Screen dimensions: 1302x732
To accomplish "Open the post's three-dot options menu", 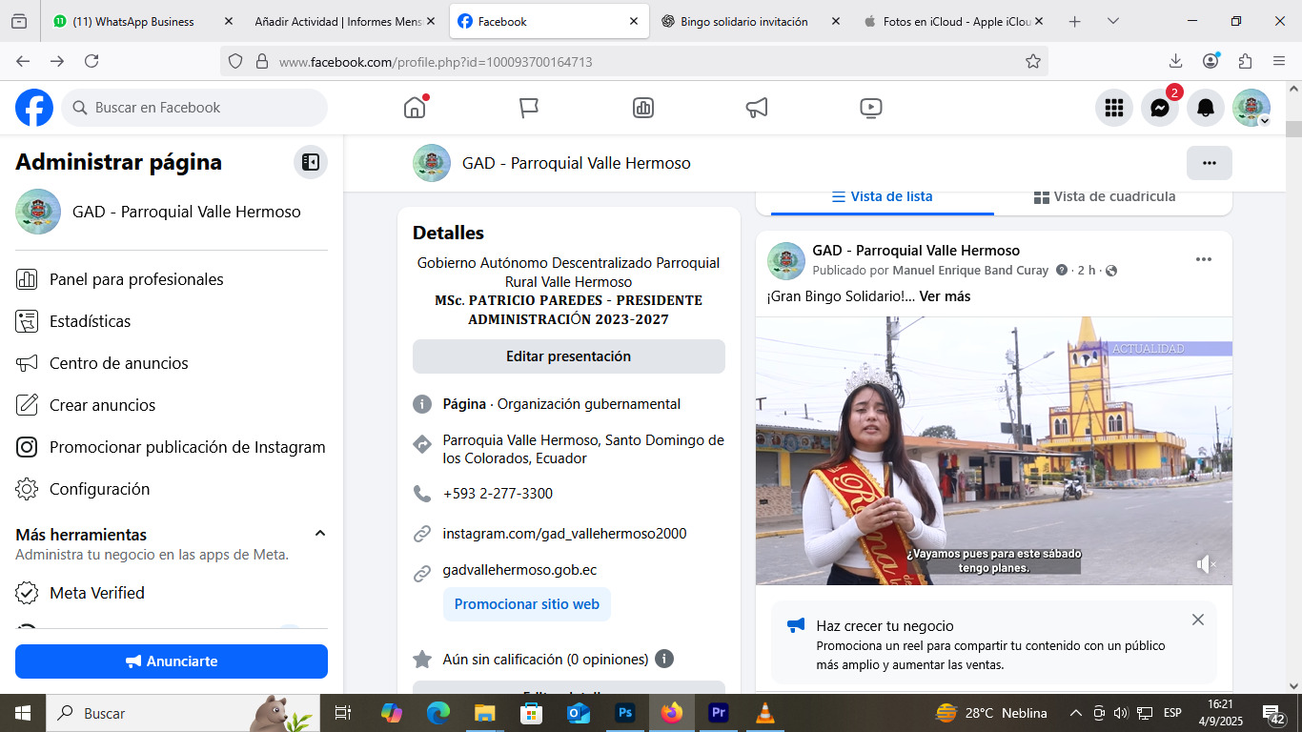I will [x=1203, y=259].
